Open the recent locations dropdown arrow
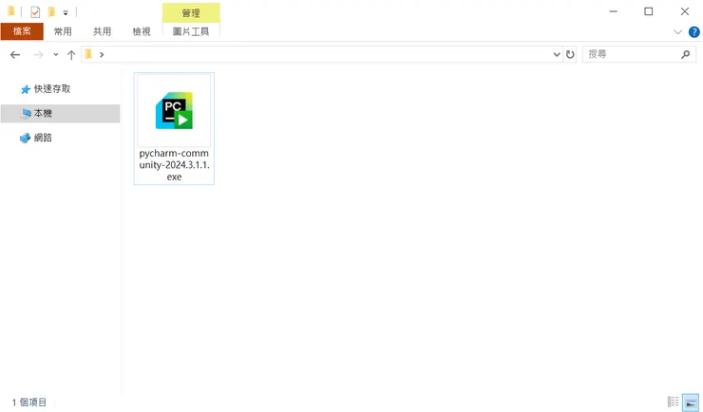The image size is (703, 412). click(56, 55)
